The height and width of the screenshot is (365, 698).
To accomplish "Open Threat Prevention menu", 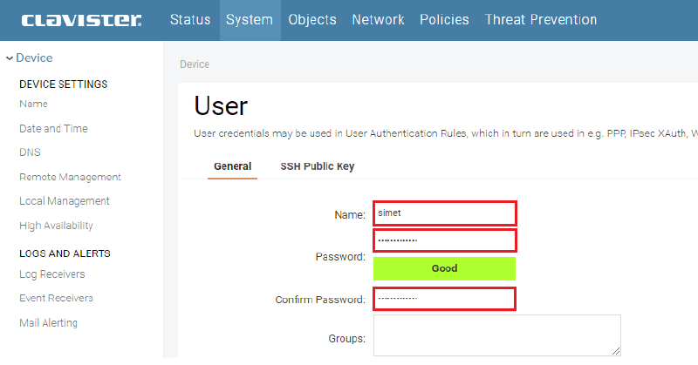I will click(541, 20).
